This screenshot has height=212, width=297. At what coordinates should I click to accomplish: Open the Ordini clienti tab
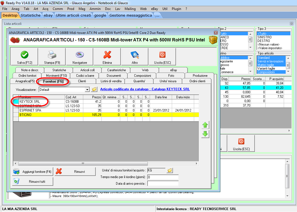tap(197, 81)
